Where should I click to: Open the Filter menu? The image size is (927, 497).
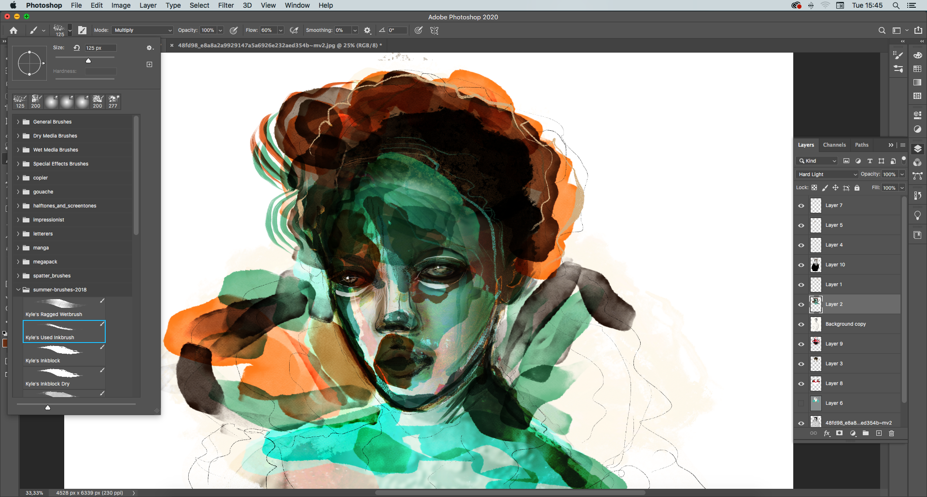[225, 5]
